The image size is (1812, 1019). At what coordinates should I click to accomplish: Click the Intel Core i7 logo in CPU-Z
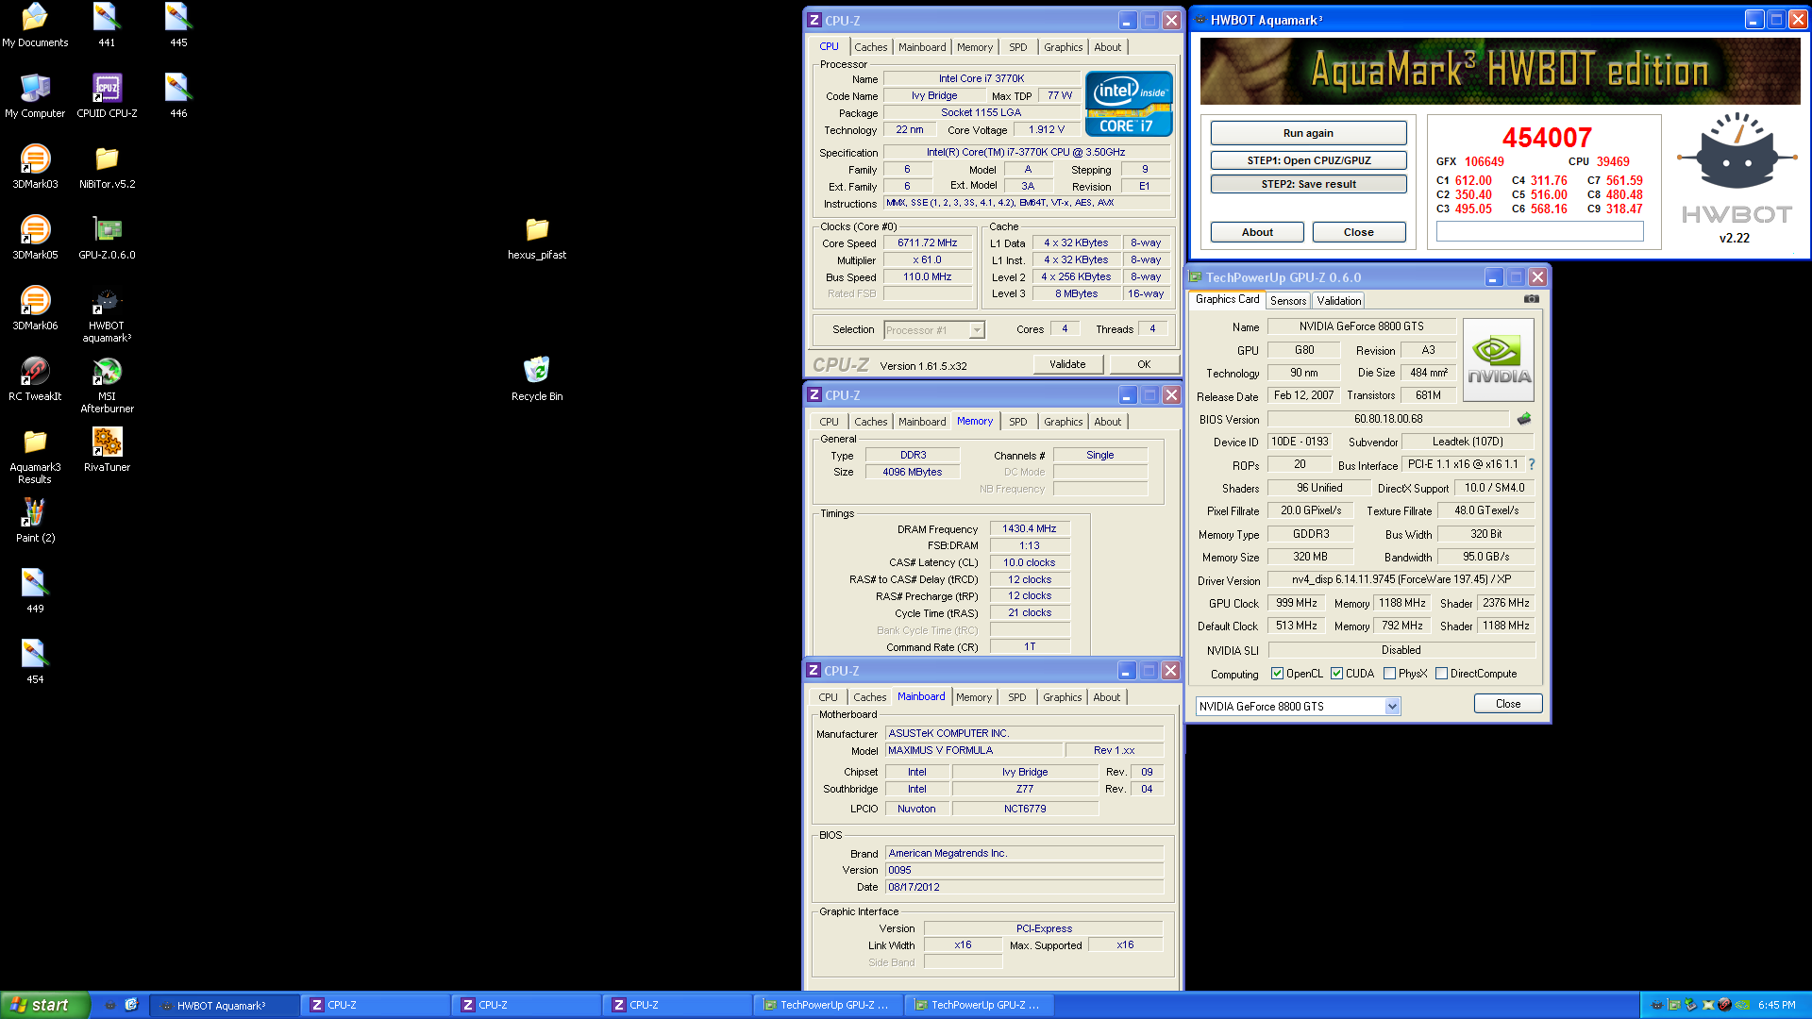pos(1129,104)
